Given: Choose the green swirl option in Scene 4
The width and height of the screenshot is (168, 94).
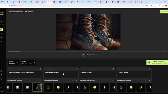Looking at the screenshot, I should [121, 87].
